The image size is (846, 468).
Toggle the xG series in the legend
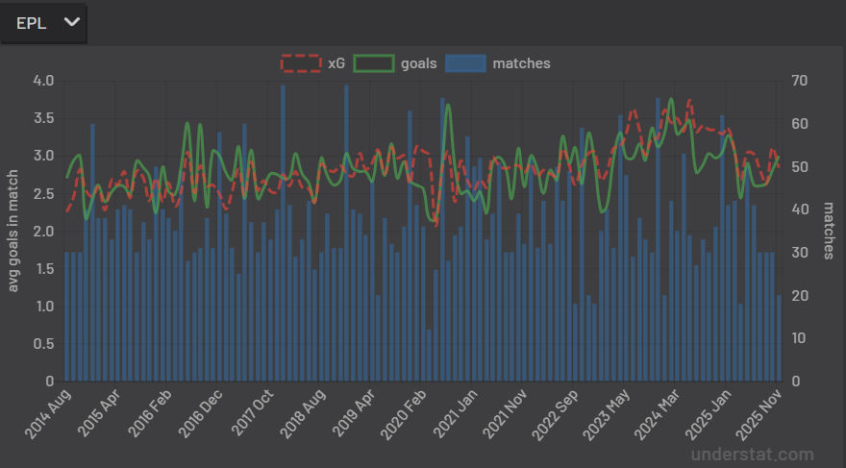point(336,63)
